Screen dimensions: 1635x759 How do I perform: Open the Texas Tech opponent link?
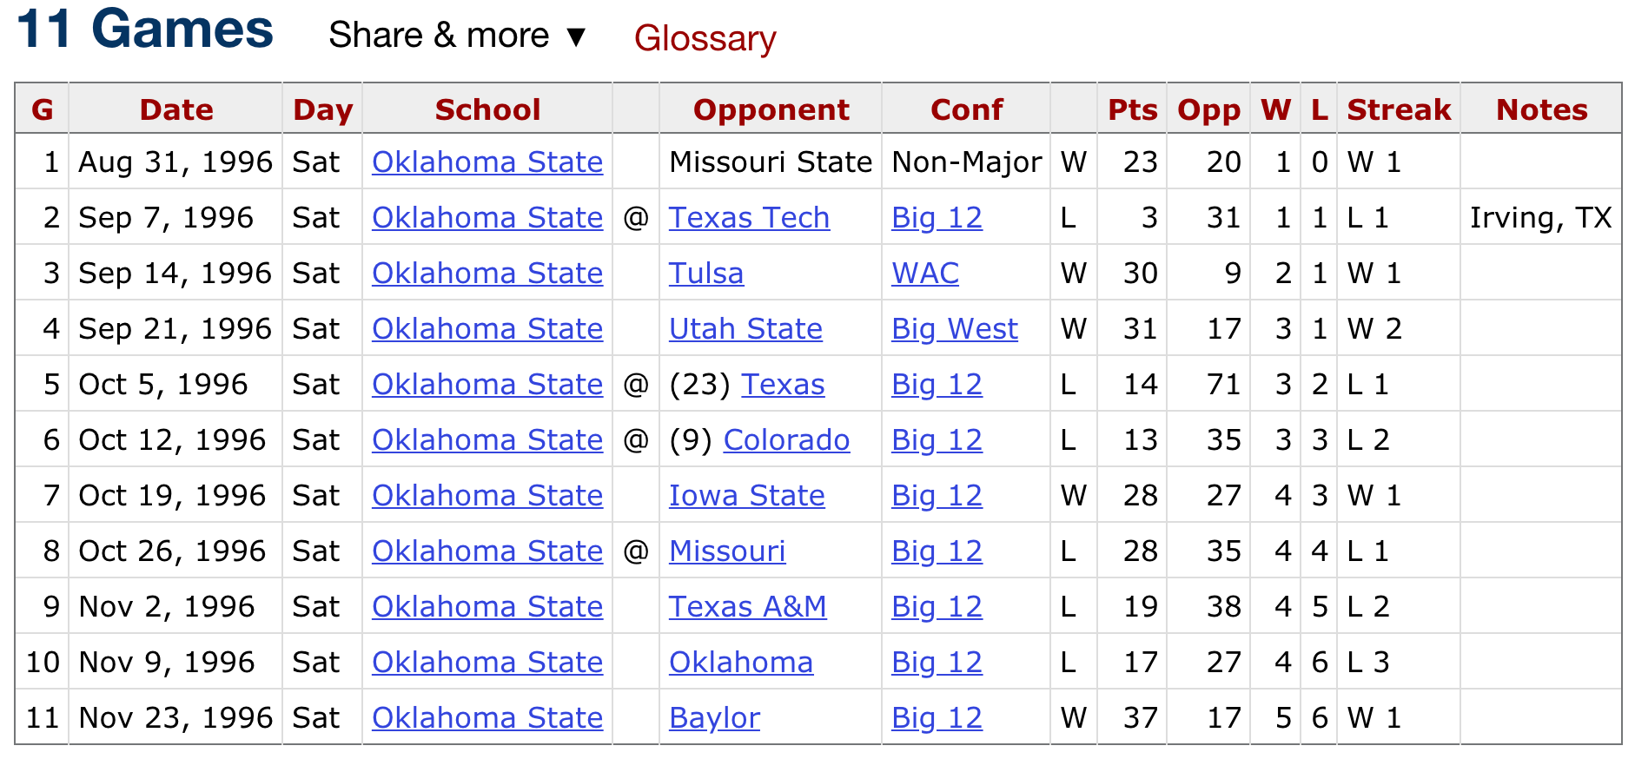coord(749,218)
